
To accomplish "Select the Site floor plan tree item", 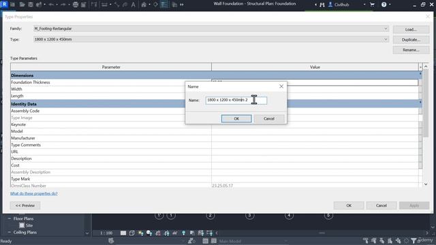I will [x=29, y=225].
